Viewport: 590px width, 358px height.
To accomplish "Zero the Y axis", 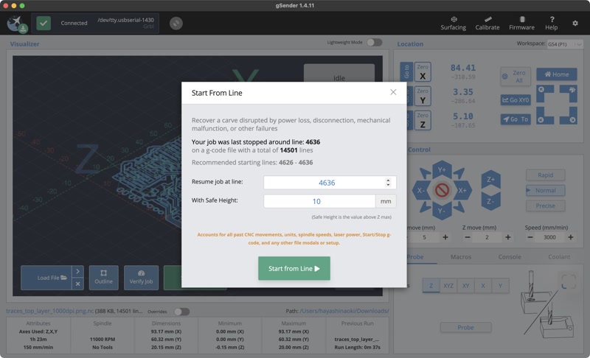I will (x=423, y=96).
